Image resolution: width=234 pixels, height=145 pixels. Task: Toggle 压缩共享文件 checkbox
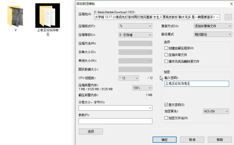166,55
